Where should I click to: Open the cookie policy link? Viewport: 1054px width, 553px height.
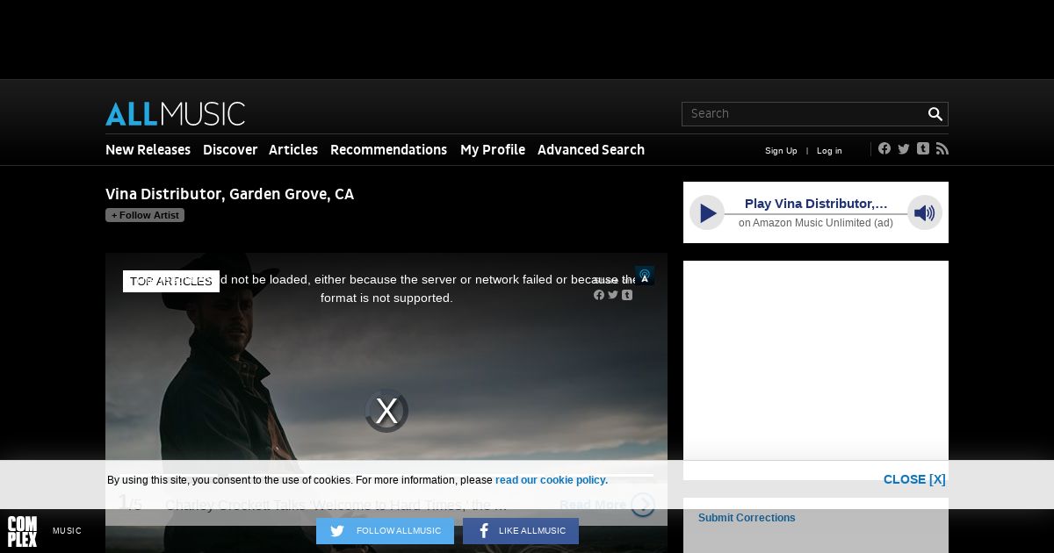(x=552, y=480)
